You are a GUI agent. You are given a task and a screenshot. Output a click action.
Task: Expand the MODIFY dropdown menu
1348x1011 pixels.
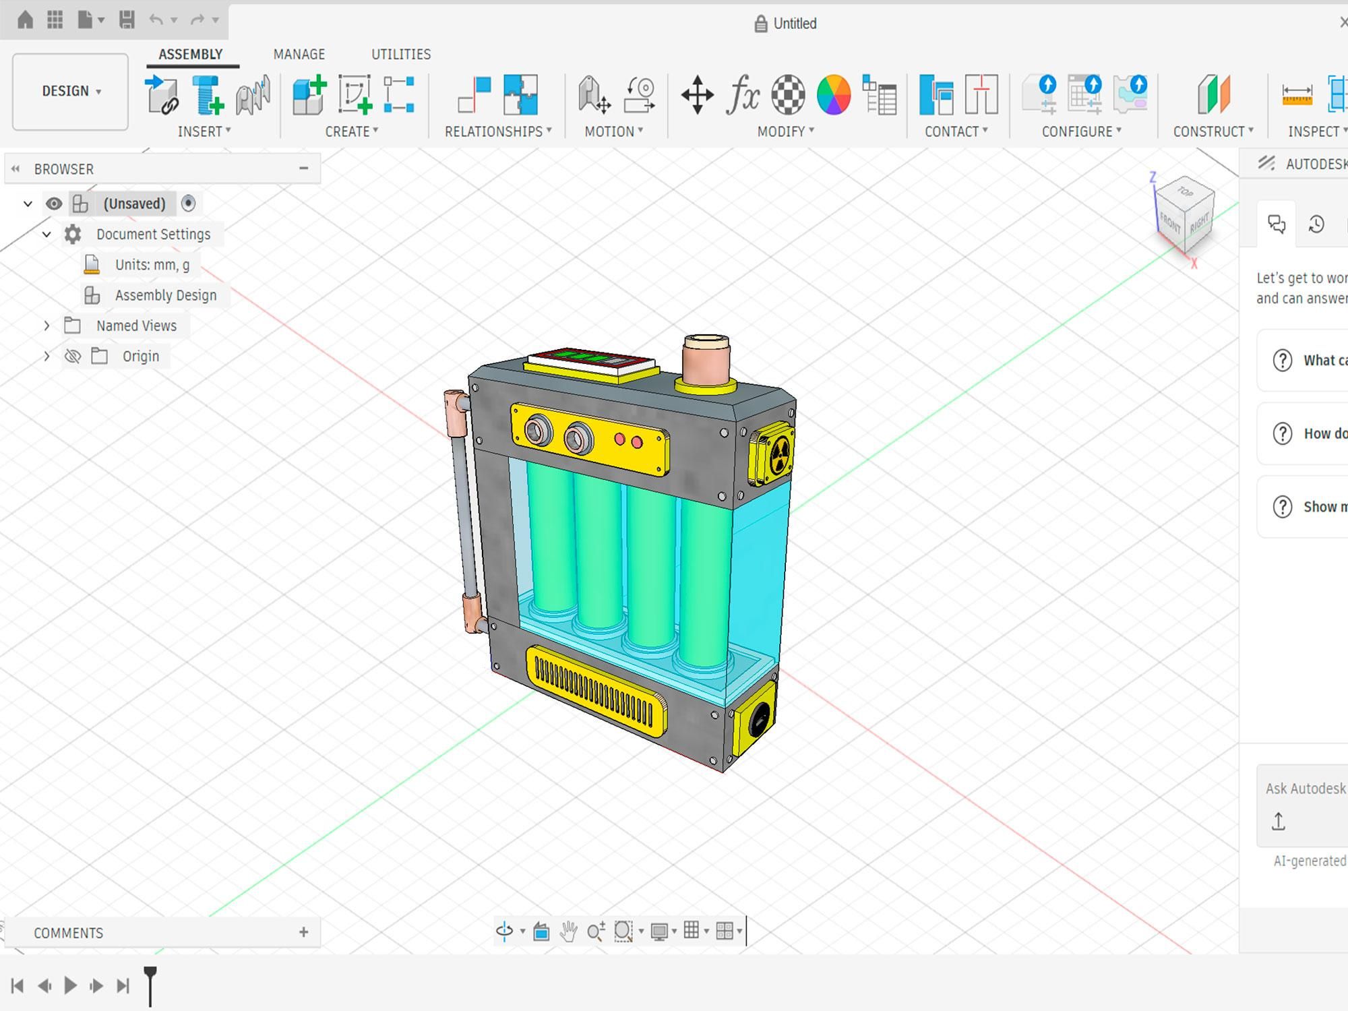786,131
